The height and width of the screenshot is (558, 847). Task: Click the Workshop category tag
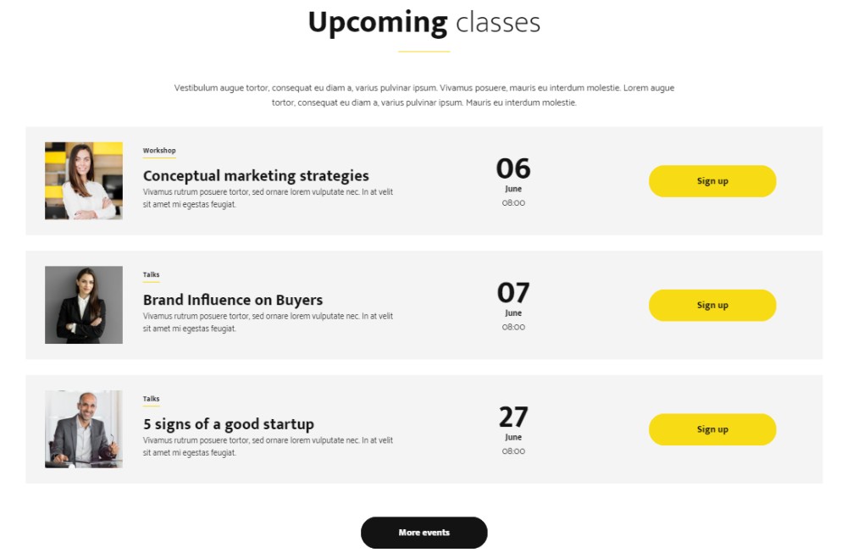pos(159,151)
